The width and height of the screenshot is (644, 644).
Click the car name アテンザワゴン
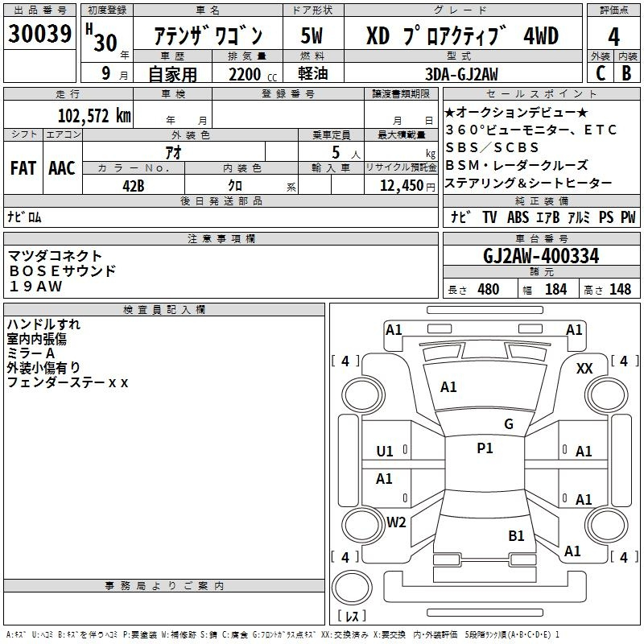click(x=208, y=36)
